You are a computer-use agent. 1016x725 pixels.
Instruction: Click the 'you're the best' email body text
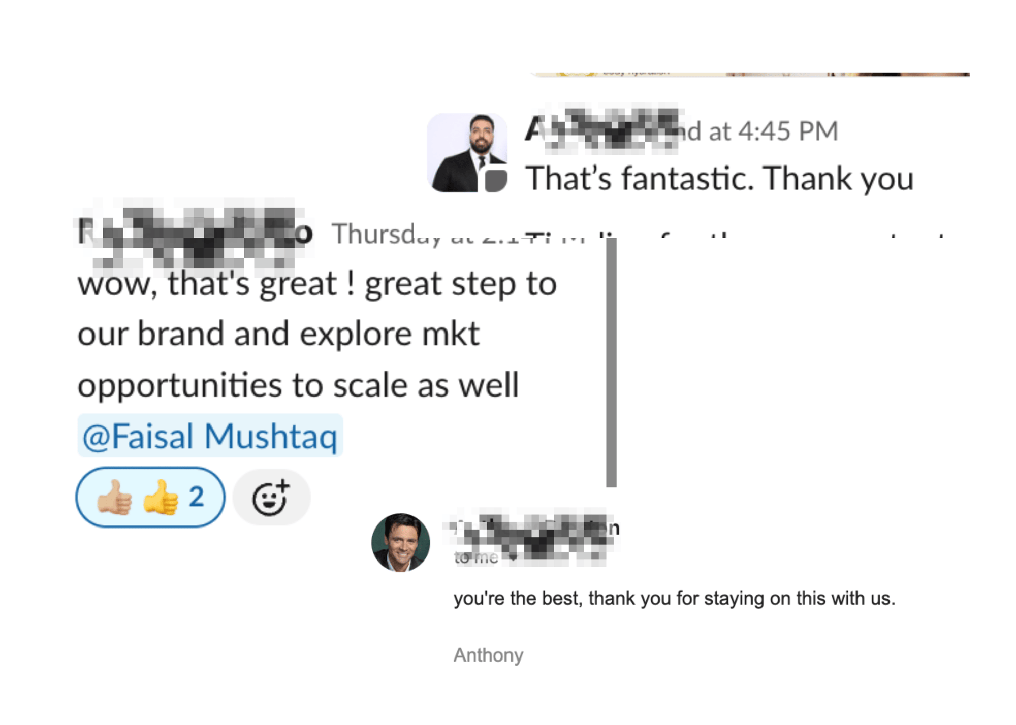coord(674,599)
